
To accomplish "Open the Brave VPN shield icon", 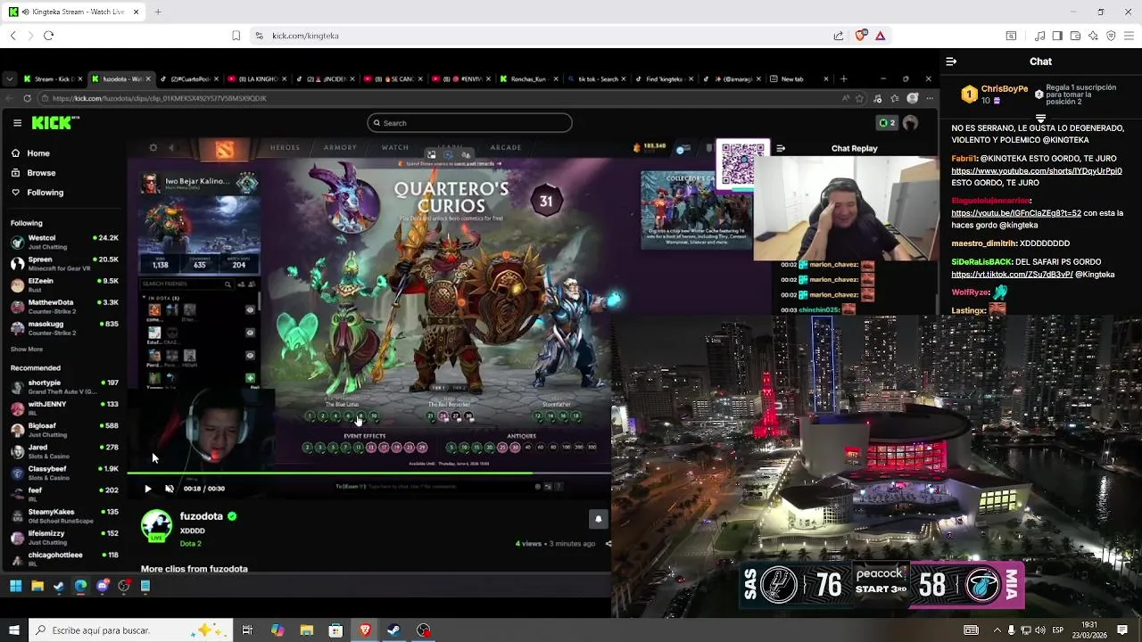I will (1111, 36).
